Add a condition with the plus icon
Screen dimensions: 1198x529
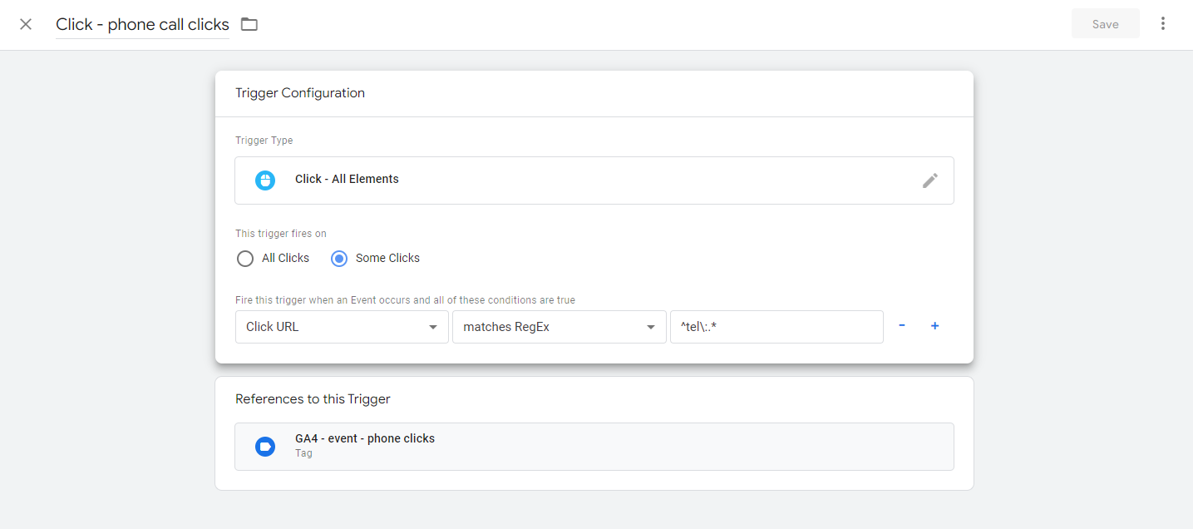click(934, 326)
